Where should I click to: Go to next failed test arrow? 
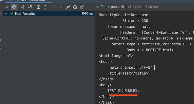click(61, 7)
